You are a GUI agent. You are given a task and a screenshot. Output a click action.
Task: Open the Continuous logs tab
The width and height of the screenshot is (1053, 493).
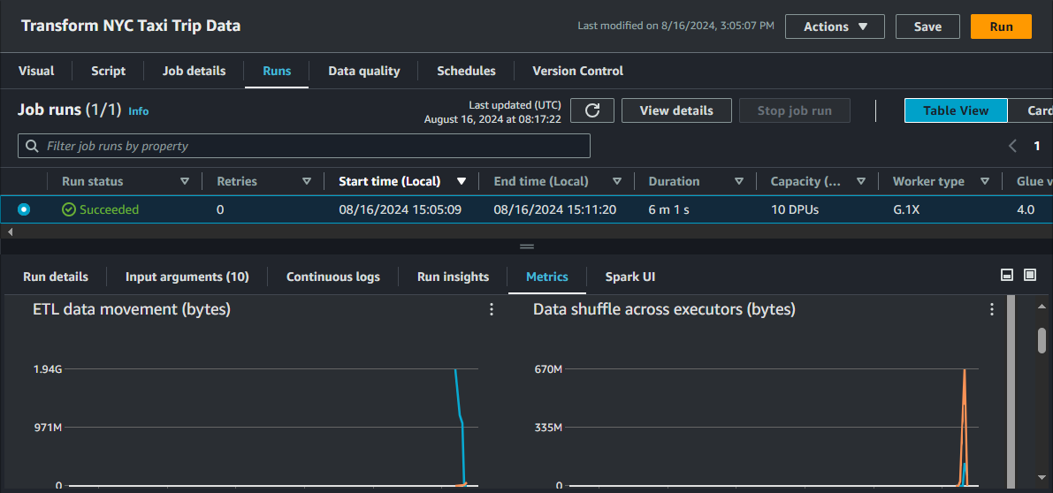coord(333,277)
